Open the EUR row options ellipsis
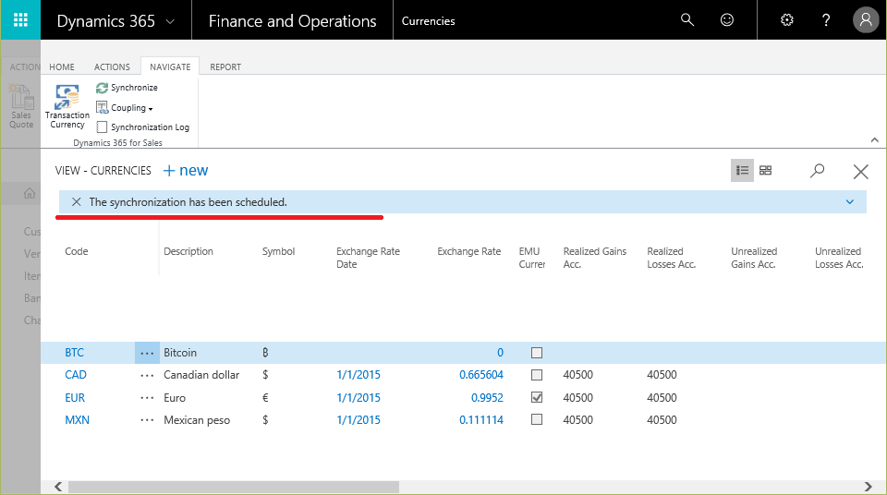The height and width of the screenshot is (495, 887). tap(147, 398)
